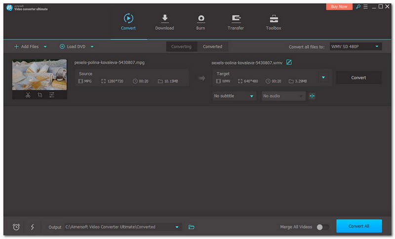Click the edit output filename pencil icon

pyautogui.click(x=289, y=62)
